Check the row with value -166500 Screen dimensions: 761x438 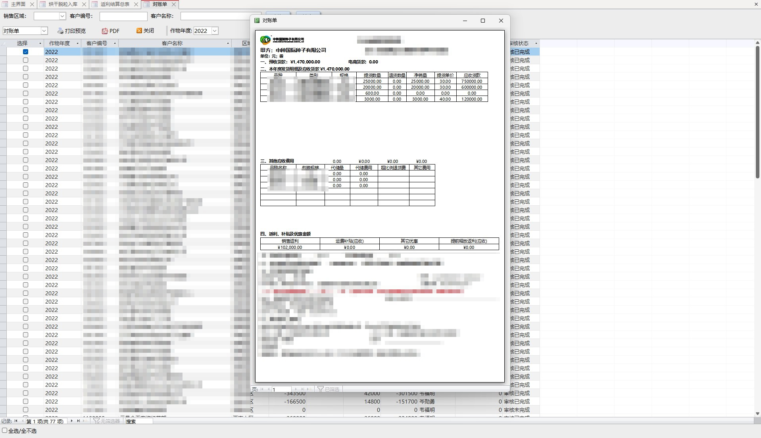click(x=25, y=401)
